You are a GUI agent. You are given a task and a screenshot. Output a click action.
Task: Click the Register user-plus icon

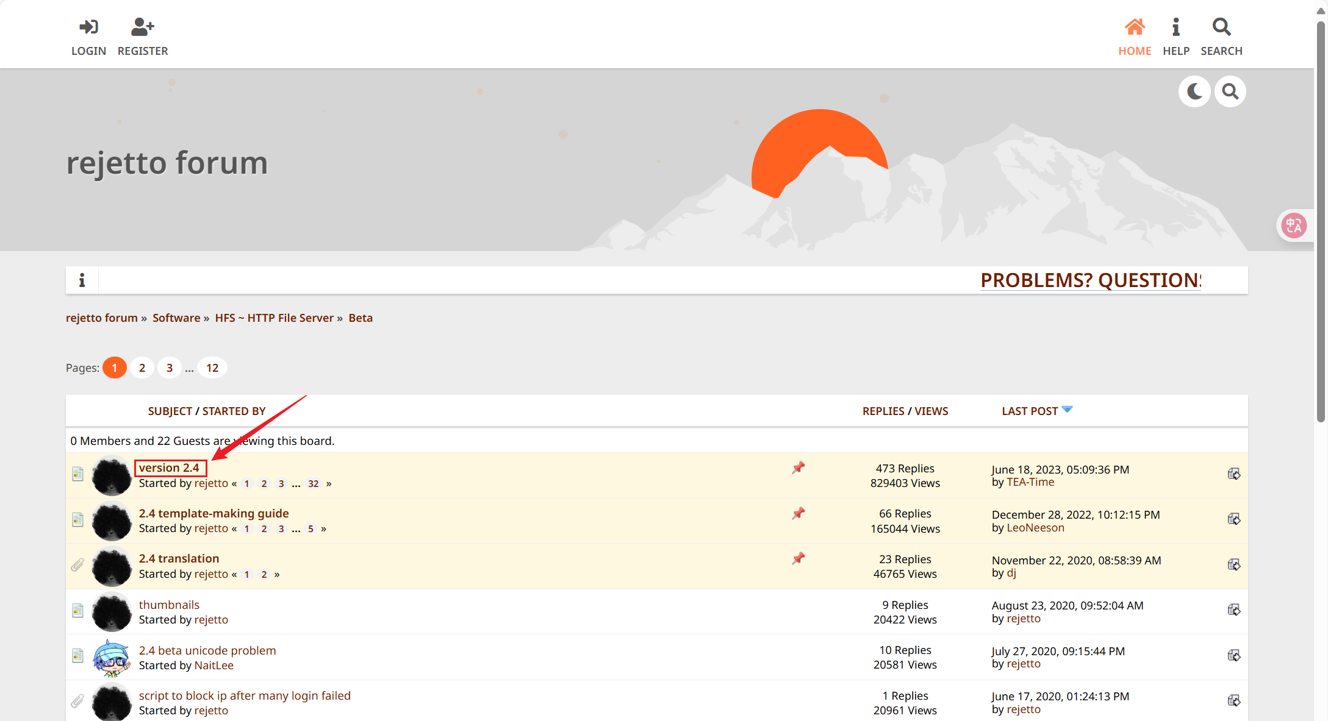pos(143,27)
